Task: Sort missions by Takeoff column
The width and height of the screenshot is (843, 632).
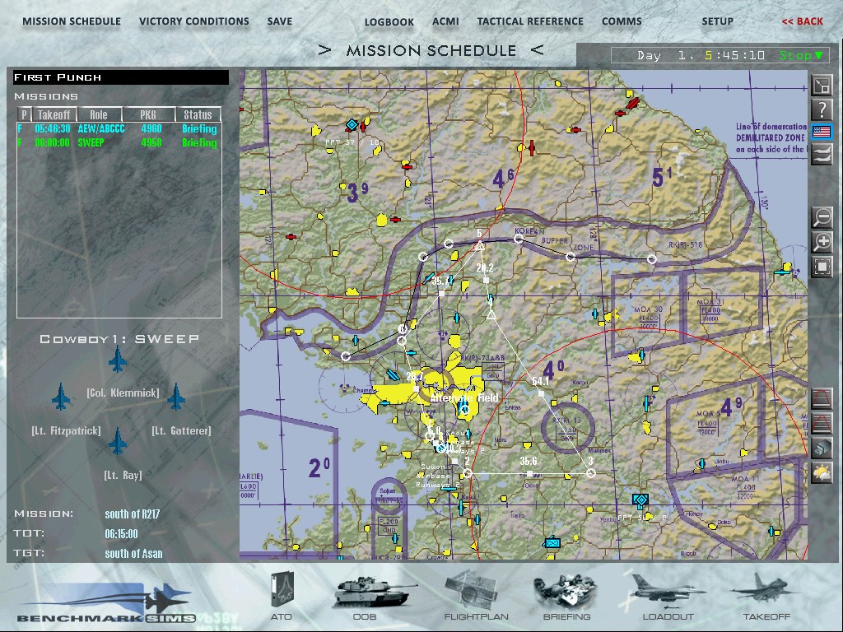Action: [54, 114]
